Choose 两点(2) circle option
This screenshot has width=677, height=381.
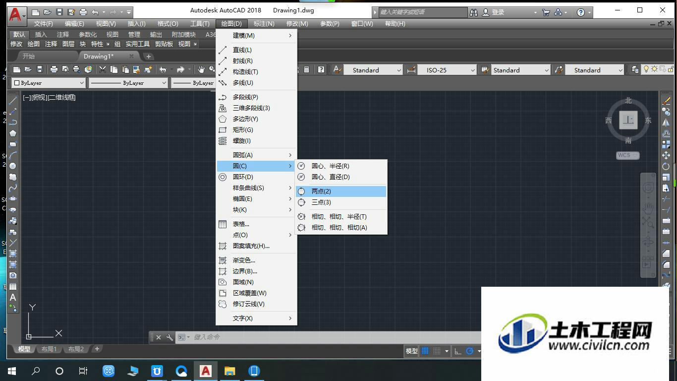click(x=341, y=191)
